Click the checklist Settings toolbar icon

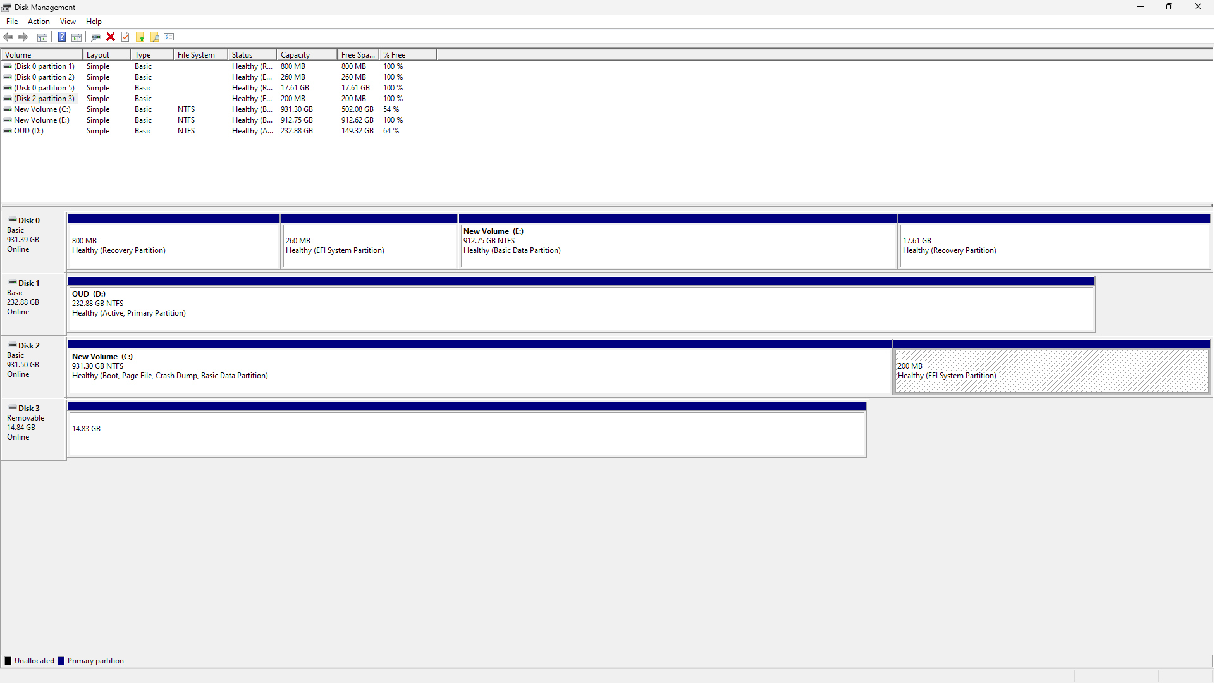pos(169,37)
